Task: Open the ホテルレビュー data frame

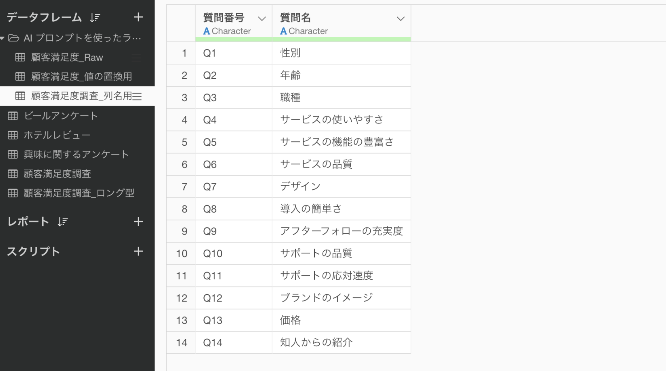Action: 57,135
